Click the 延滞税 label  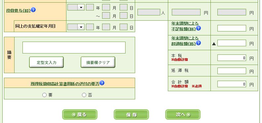[x=180, y=71]
